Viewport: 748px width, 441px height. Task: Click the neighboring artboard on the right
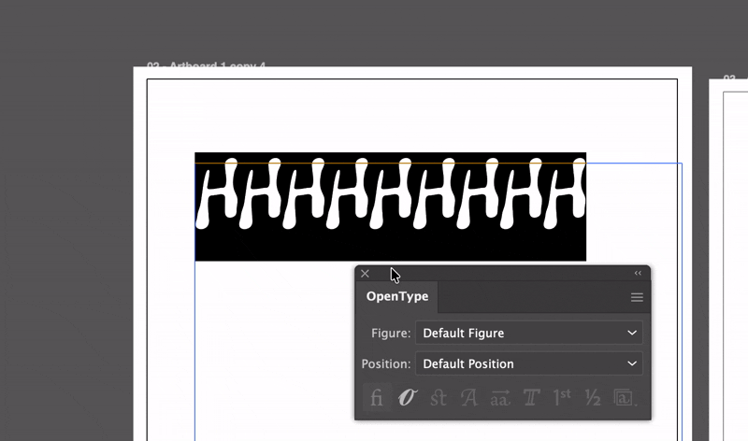729,263
